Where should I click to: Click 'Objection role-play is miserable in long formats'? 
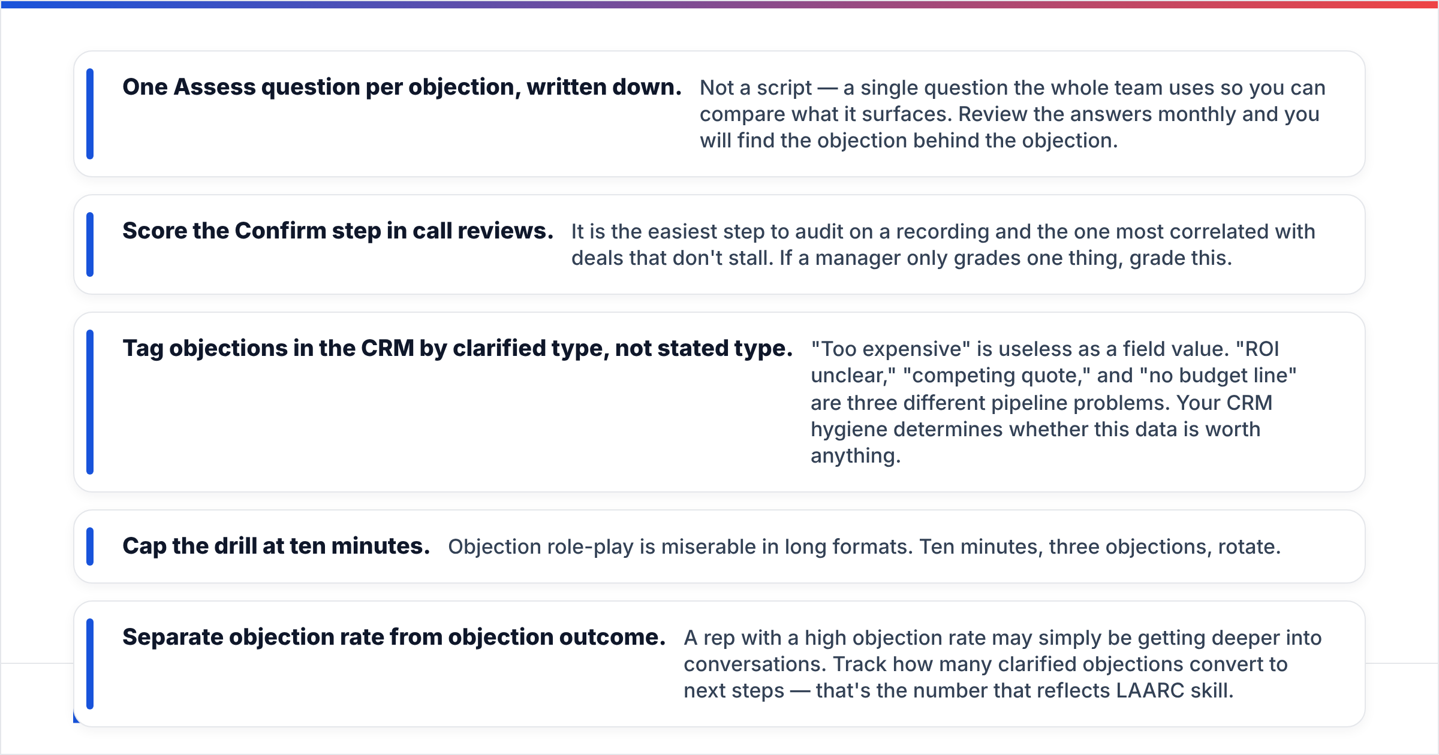[681, 546]
